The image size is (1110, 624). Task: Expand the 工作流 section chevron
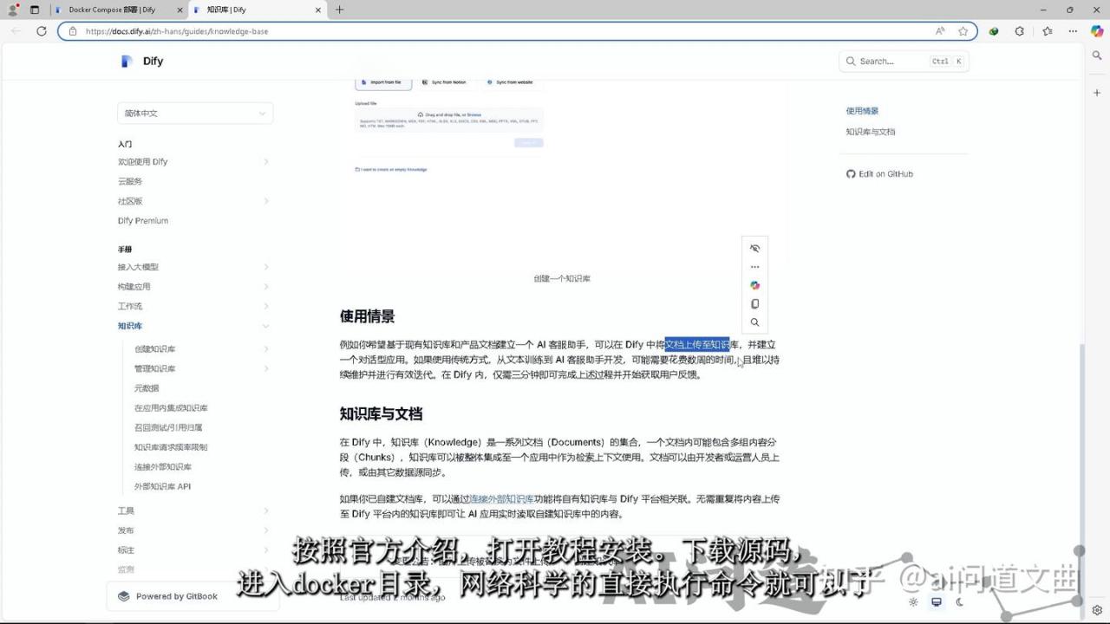[265, 307]
